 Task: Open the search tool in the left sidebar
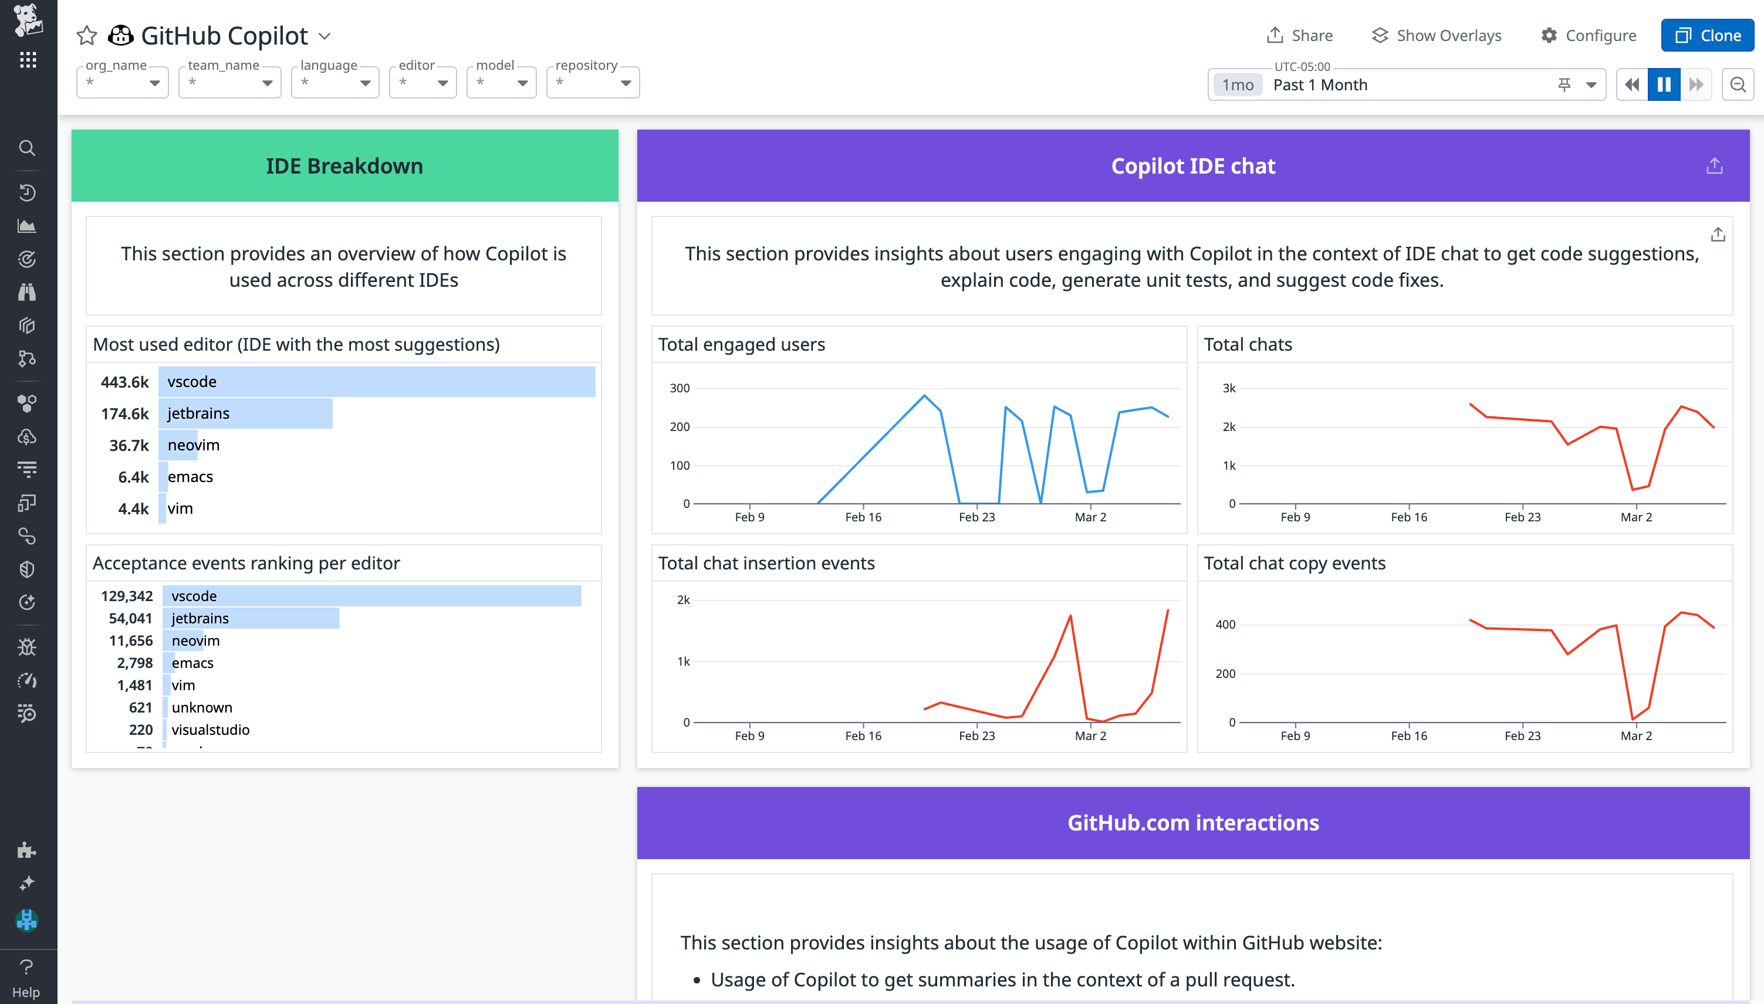click(27, 148)
